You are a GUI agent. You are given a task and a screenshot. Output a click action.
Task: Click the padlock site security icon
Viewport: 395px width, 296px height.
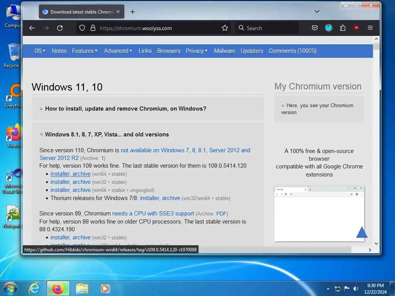click(x=93, y=28)
